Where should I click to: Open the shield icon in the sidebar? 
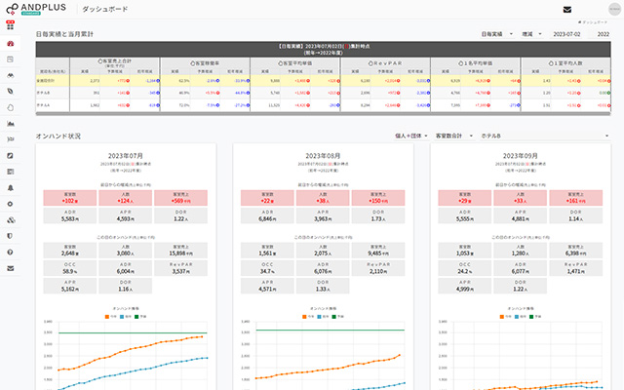tap(11, 236)
